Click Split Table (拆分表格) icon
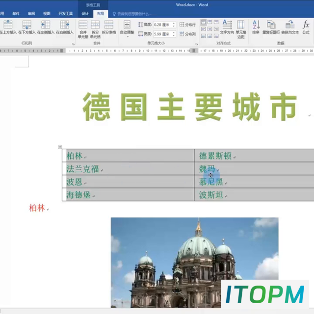314x314 pixels. click(x=109, y=25)
